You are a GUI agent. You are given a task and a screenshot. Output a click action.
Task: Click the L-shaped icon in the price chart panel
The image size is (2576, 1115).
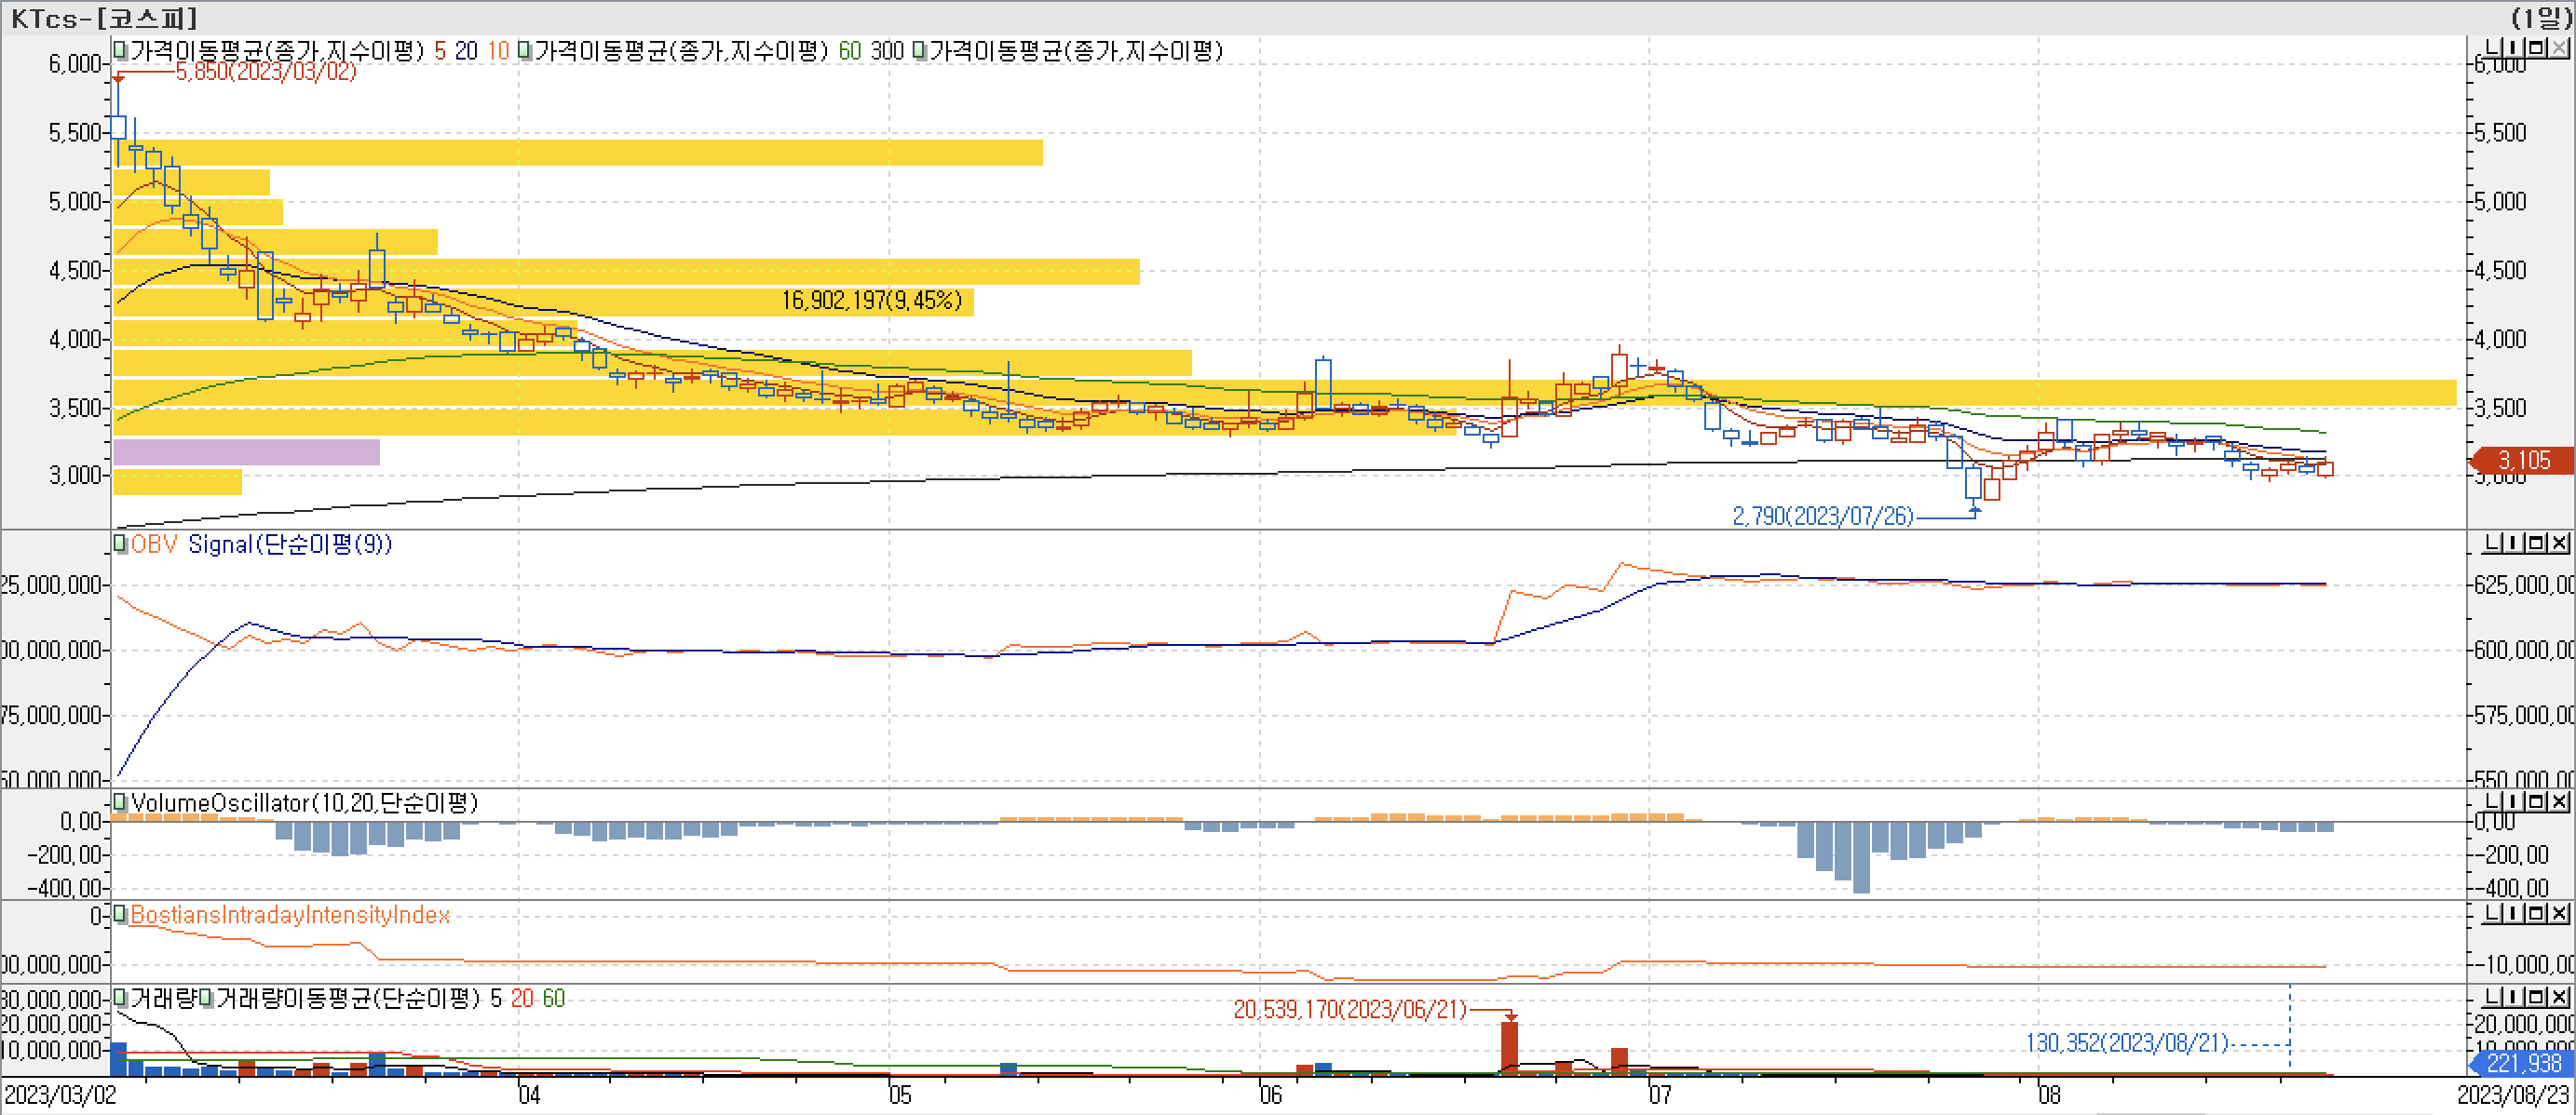tap(2493, 48)
